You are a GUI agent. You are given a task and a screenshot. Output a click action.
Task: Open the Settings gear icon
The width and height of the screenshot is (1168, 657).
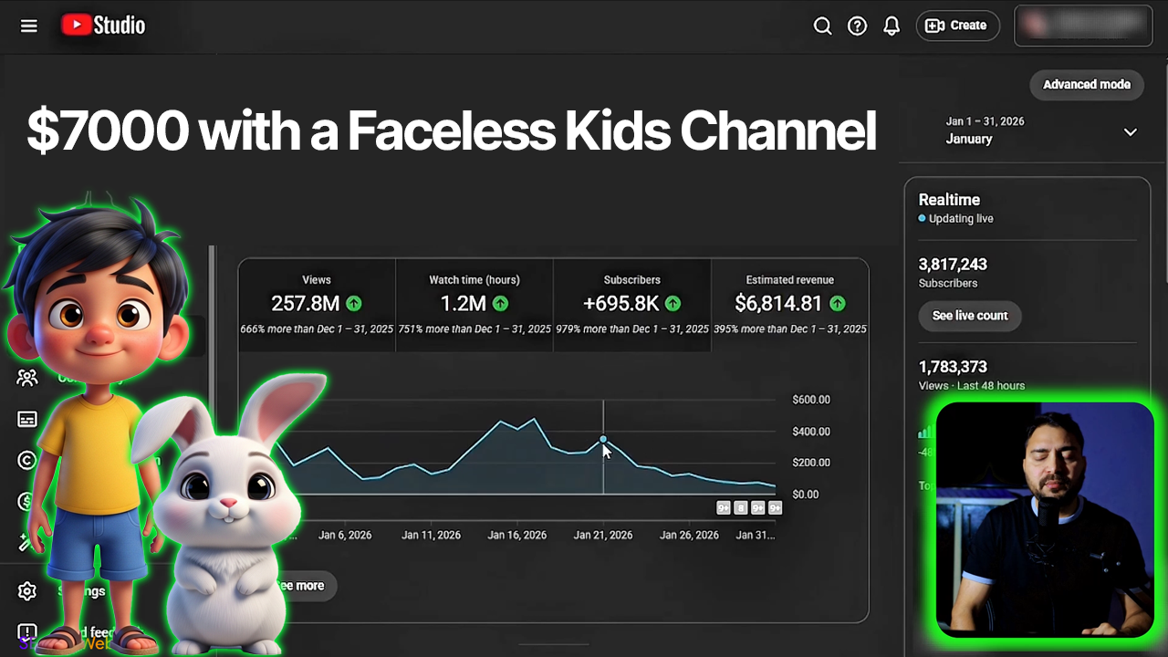[27, 591]
